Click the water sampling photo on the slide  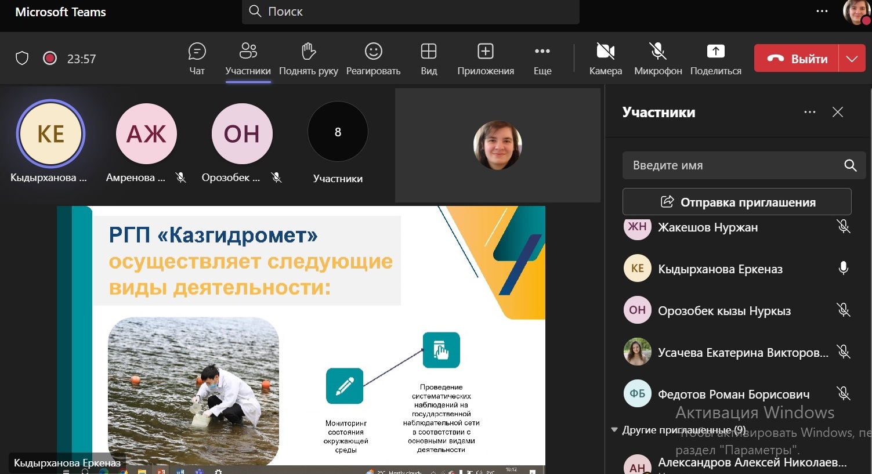193,391
